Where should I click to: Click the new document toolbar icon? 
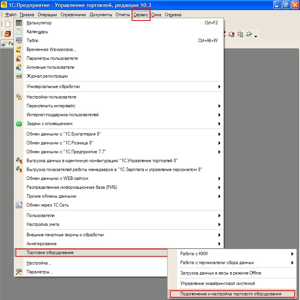click(8, 24)
